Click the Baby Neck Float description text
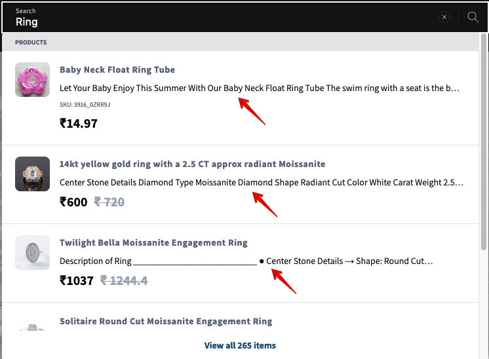Image resolution: width=489 pixels, height=359 pixels. tap(260, 88)
